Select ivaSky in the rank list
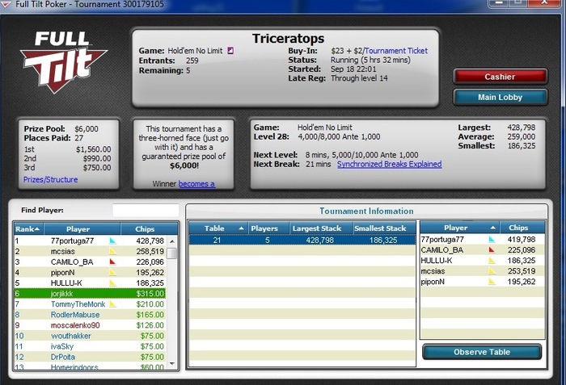 (x=91, y=346)
